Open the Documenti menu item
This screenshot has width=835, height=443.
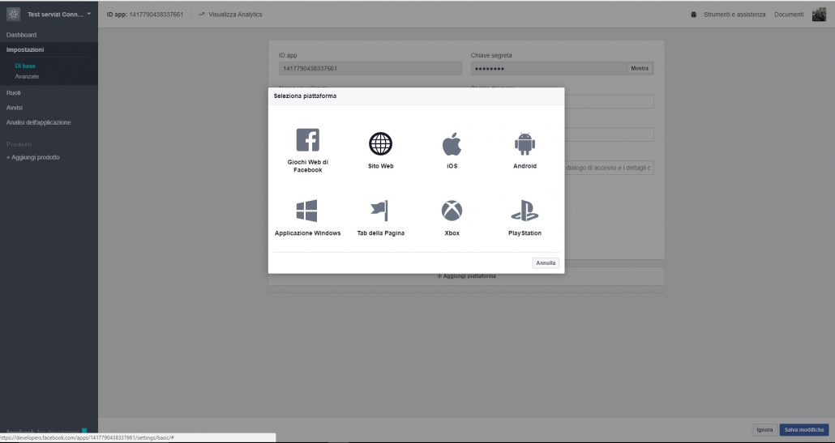(x=789, y=15)
